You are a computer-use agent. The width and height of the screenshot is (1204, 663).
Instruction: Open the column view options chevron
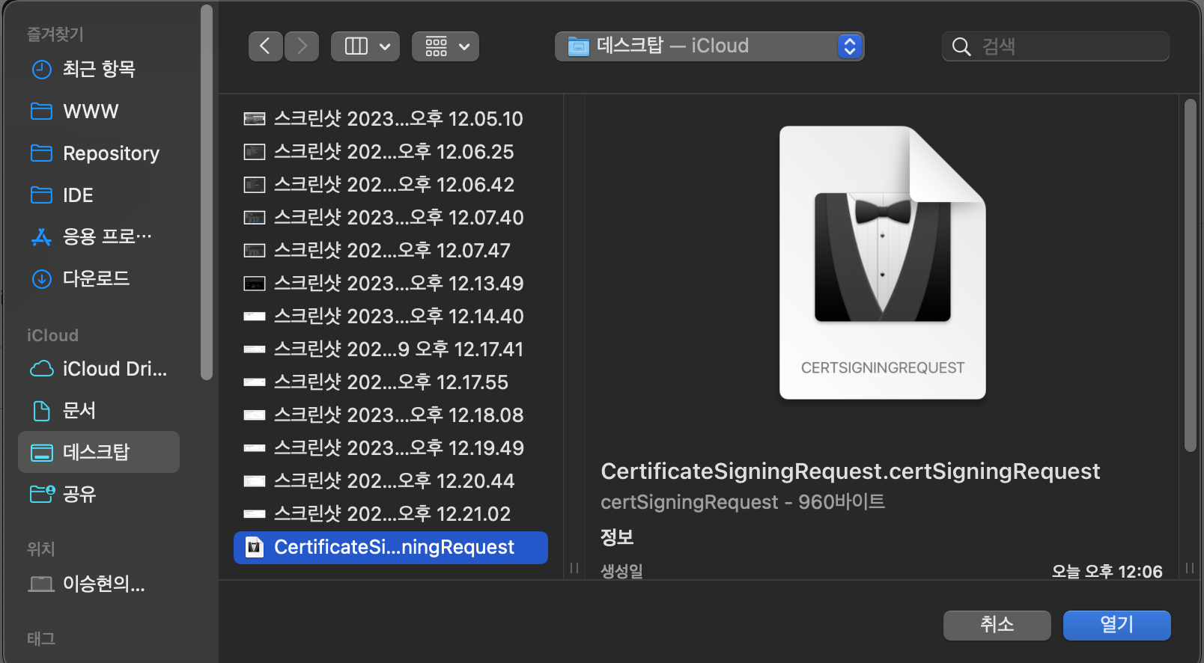385,46
